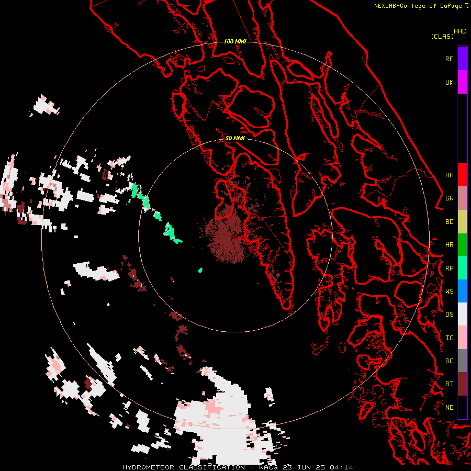Click the 04:14 timestamp

(341, 467)
